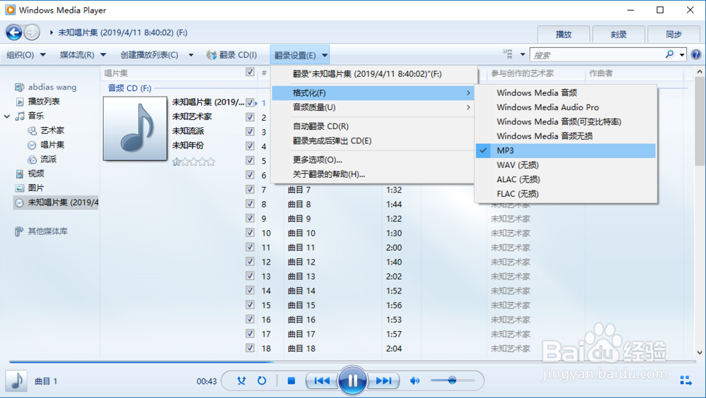Choose Windows Media Audio Pro format
Screen dimensions: 706x398
[x=566, y=107]
